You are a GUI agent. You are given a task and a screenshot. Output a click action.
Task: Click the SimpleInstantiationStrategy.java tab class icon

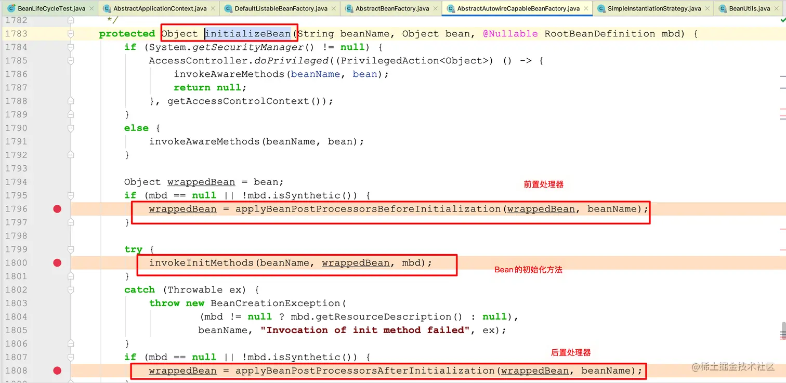(601, 8)
